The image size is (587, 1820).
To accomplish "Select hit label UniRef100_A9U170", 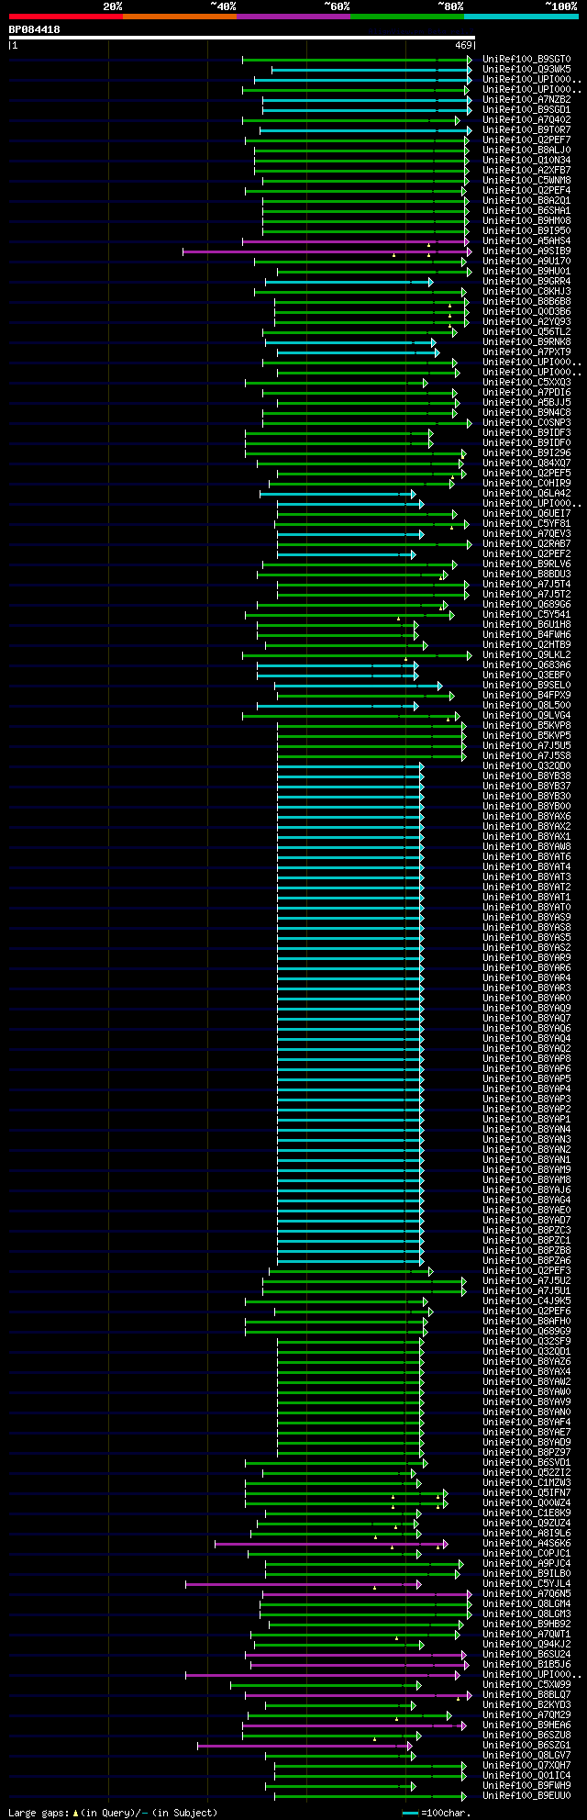I will (526, 262).
